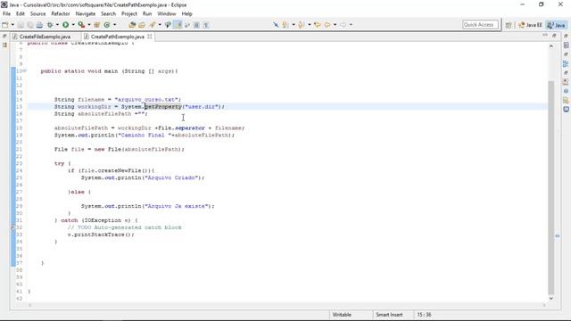This screenshot has width=571, height=321.
Task: Click the Print toolbar icon
Action: coord(39,25)
